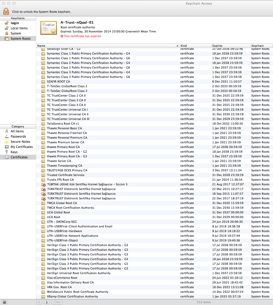Image resolution: width=273 pixels, height=305 pixels.
Task: Select Visa Information Delivery Root CA row
Action: point(154,282)
